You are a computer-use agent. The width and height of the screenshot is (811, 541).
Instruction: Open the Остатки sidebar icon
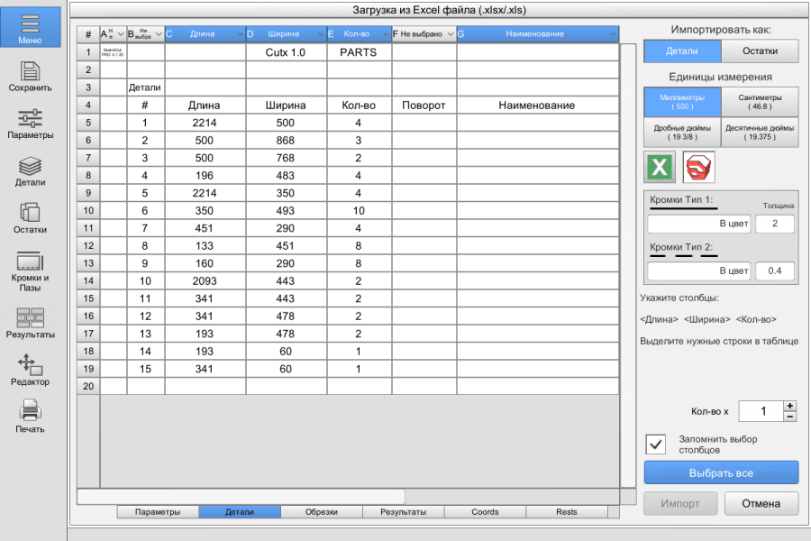[x=30, y=213]
